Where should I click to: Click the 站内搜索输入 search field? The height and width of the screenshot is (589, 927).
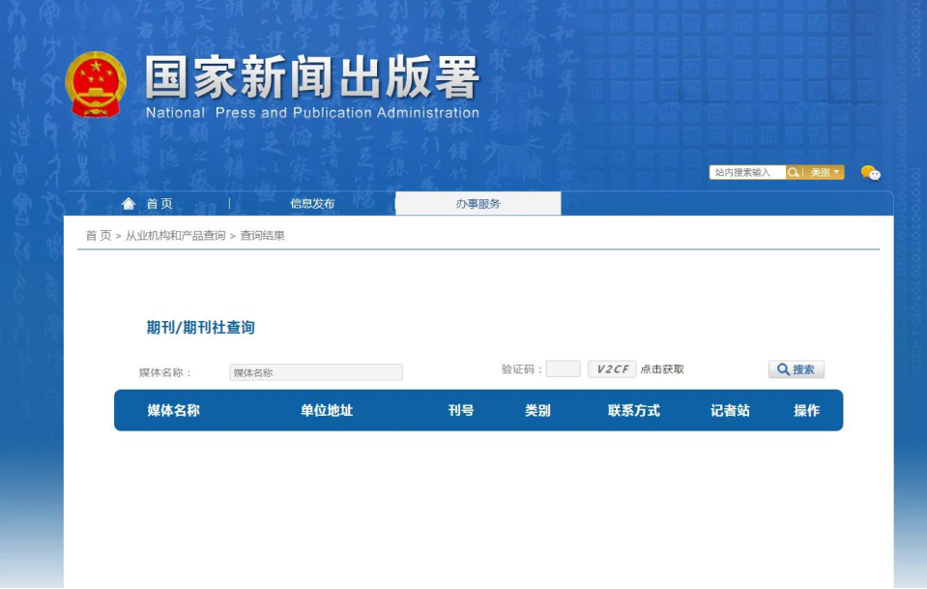[x=747, y=172]
